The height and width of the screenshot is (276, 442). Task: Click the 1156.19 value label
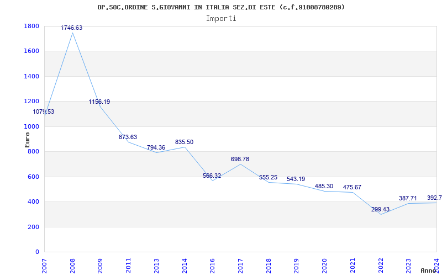[99, 102]
